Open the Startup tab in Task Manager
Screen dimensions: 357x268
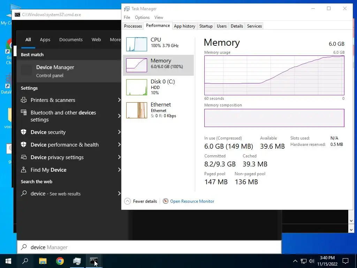coord(206,26)
